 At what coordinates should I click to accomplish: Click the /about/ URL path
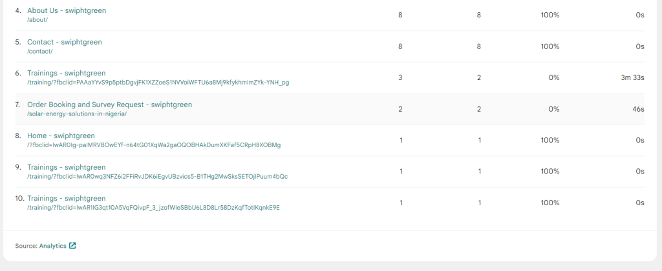[x=37, y=20]
